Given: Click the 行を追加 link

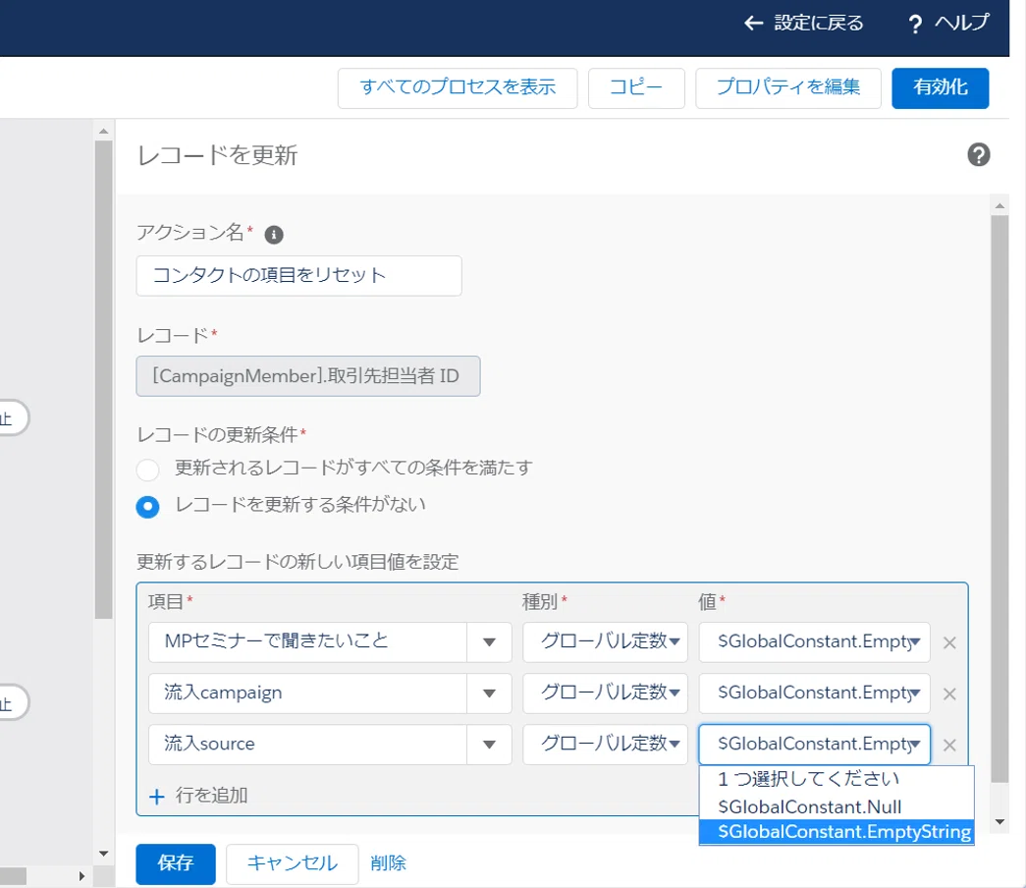Looking at the screenshot, I should 211,796.
